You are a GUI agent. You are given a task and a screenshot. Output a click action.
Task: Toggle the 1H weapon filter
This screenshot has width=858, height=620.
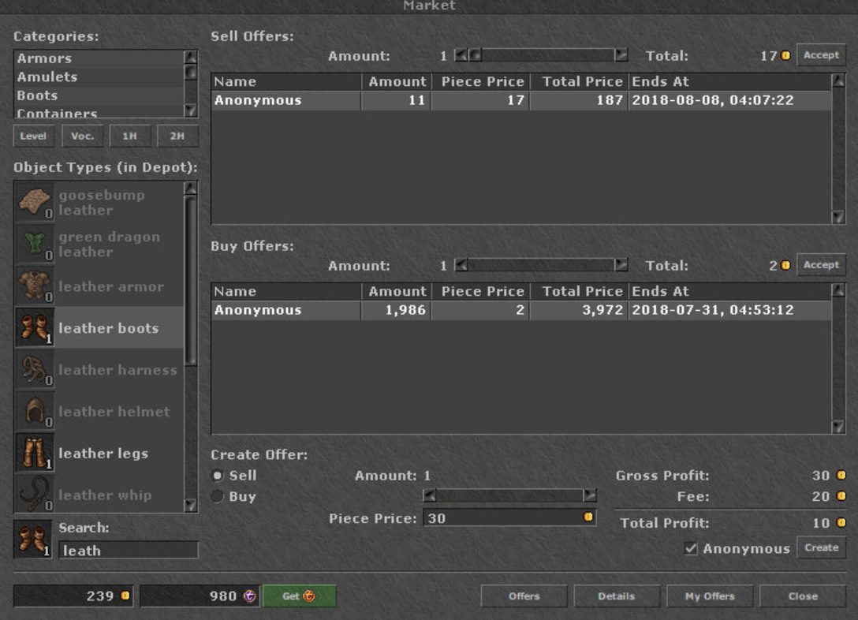[x=129, y=136]
